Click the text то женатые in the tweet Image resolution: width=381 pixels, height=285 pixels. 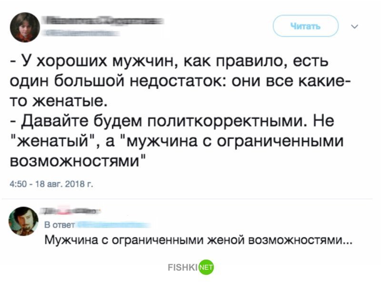pyautogui.click(x=58, y=101)
